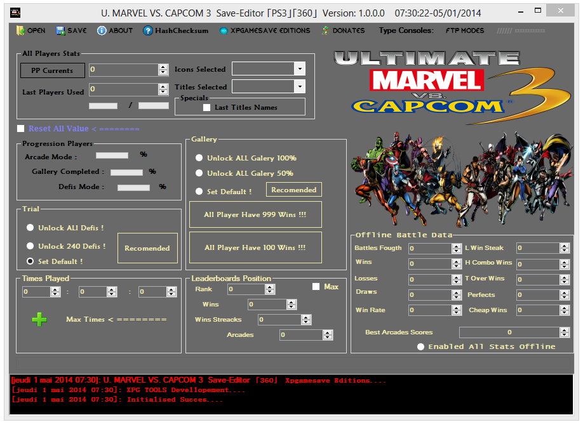Select Unlock ALL Galery 100% option
The width and height of the screenshot is (583, 427).
pyautogui.click(x=199, y=158)
